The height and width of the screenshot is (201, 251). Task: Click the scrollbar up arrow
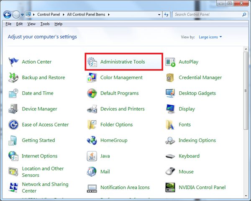coord(246,49)
